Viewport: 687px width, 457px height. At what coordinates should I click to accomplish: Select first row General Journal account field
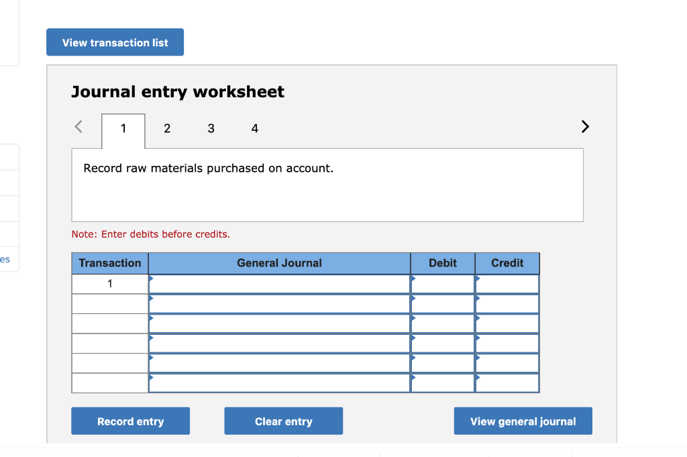pos(280,284)
